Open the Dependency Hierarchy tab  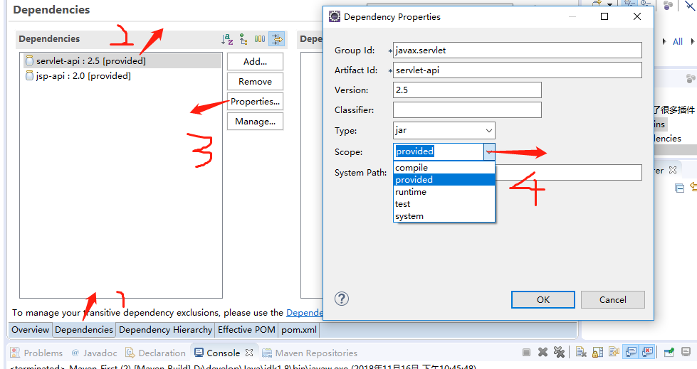tap(165, 330)
